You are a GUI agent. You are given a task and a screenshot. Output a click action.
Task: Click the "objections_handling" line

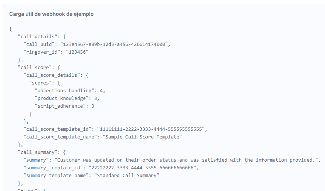coord(70,91)
